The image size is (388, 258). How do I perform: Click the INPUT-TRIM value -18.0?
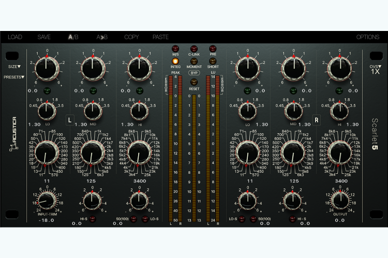pyautogui.click(x=46, y=220)
